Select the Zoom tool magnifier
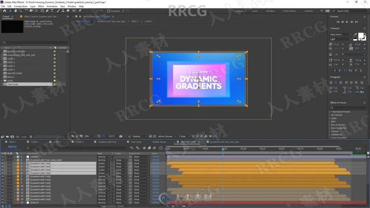 (x=20, y=11)
